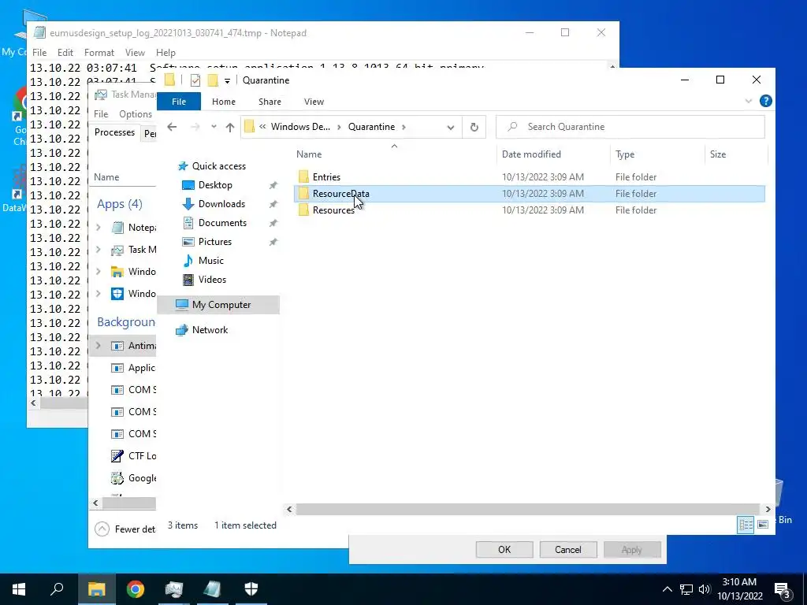Expand the Task Manager process row
807x605 pixels.
99,250
